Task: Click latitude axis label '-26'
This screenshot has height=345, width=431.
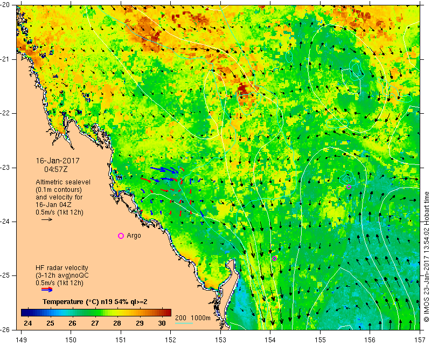Action: 5,329
